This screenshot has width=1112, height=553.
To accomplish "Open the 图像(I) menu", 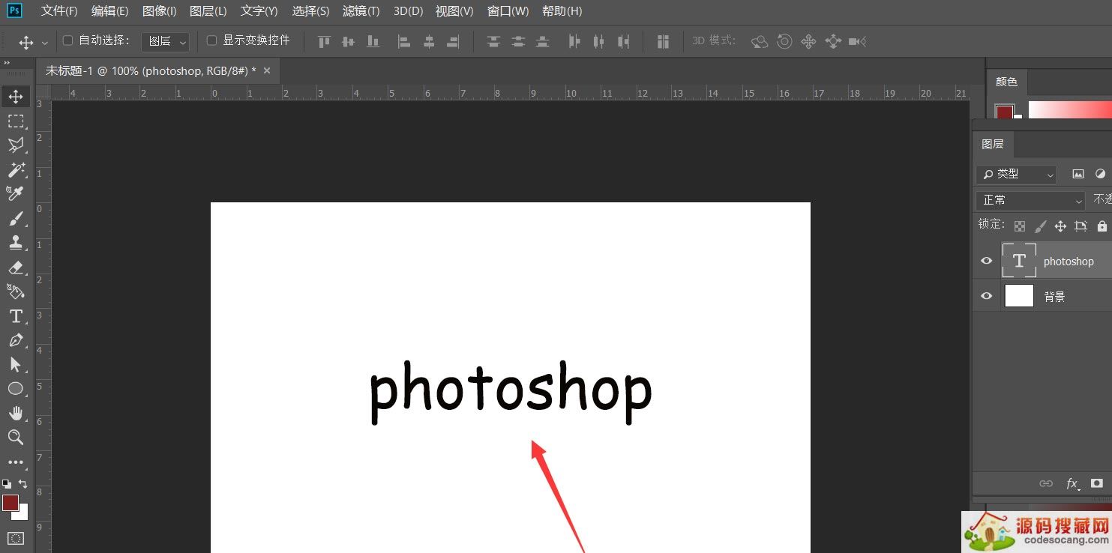I will point(160,11).
